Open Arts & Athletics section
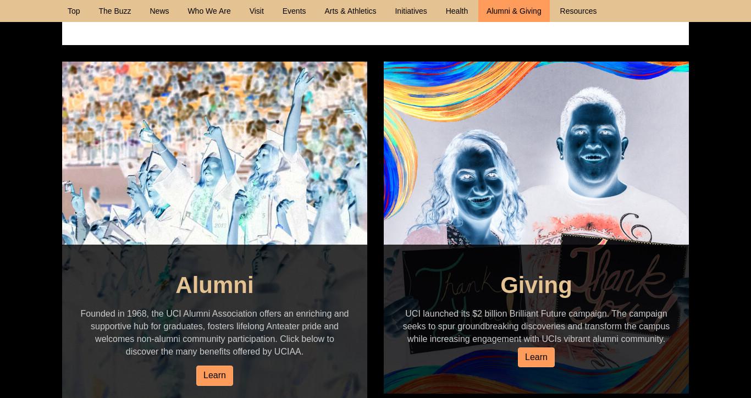Viewport: 751px width, 398px height. tap(350, 11)
